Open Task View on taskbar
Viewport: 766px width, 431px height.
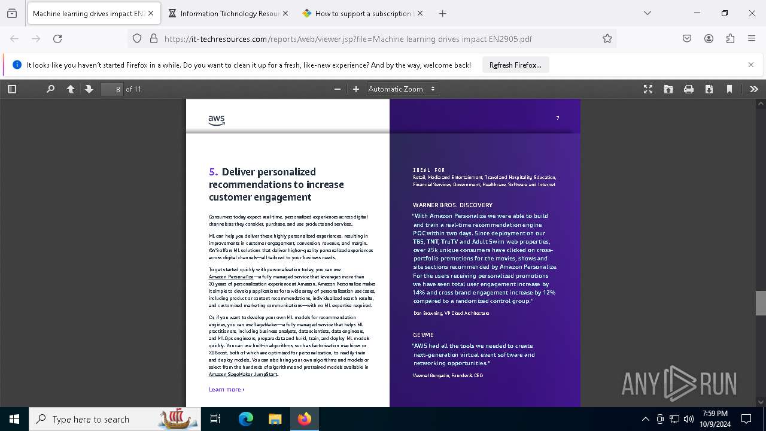215,419
